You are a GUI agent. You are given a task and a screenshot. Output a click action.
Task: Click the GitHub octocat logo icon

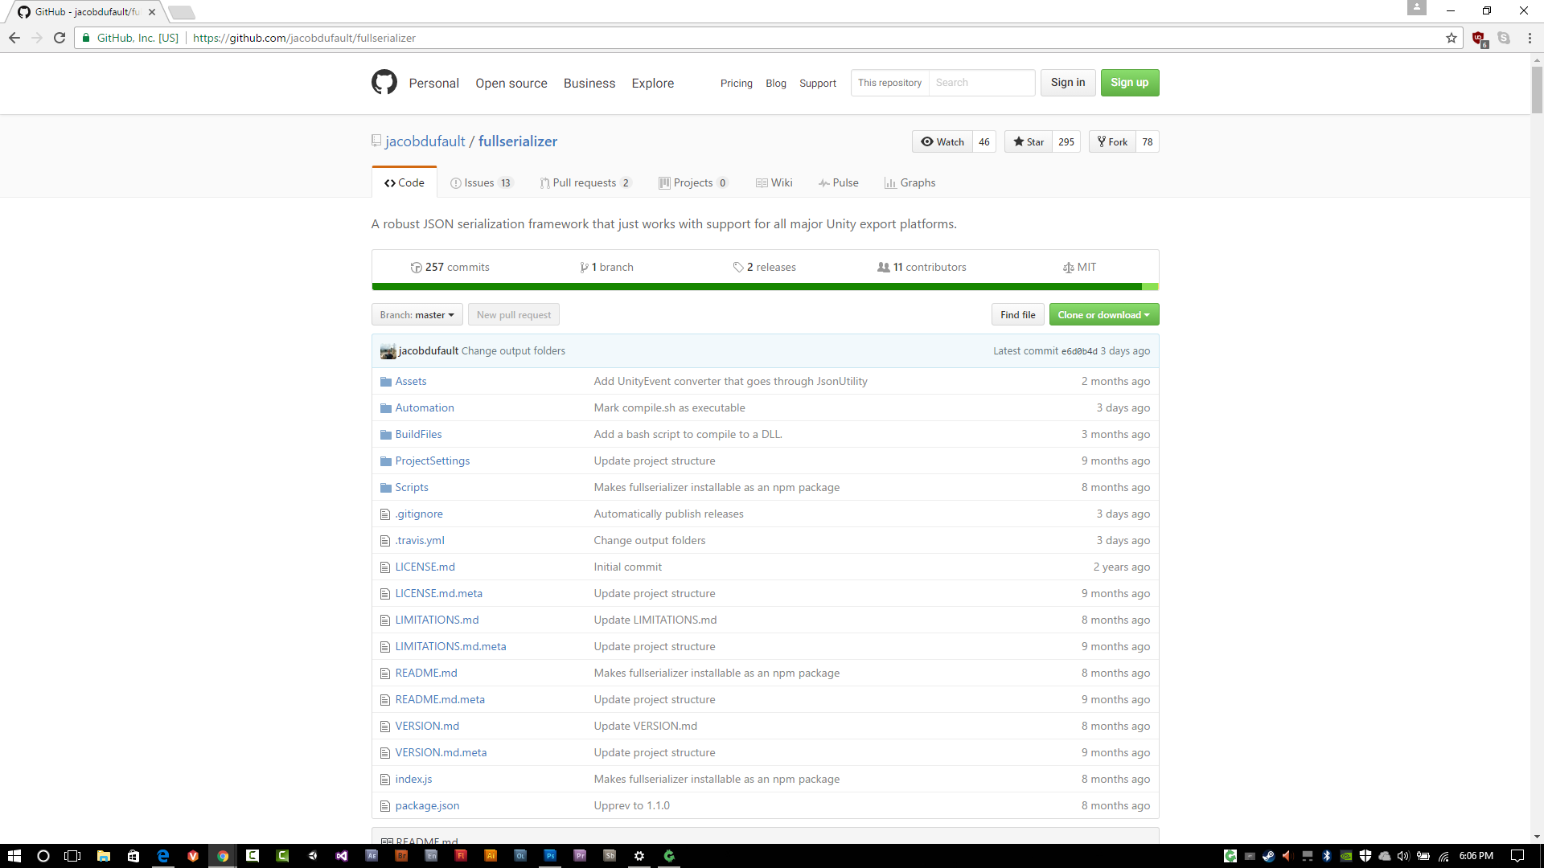pyautogui.click(x=384, y=83)
